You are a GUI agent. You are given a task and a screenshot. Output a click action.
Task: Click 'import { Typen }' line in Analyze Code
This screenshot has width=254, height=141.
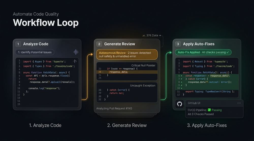tap(49, 66)
